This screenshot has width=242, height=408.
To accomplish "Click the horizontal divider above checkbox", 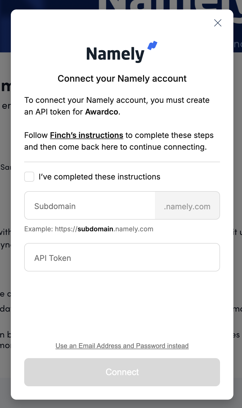I will tap(122, 162).
